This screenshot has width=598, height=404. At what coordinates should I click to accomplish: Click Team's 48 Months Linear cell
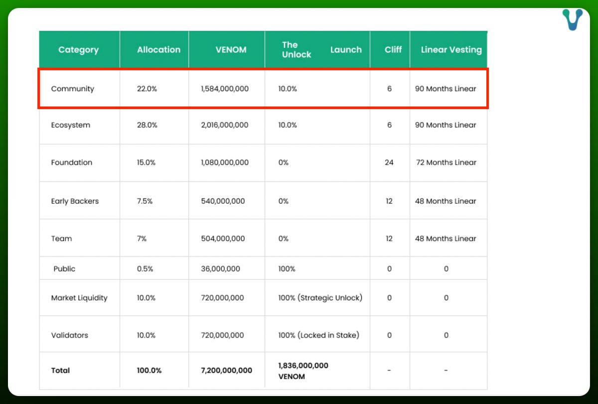[446, 239]
